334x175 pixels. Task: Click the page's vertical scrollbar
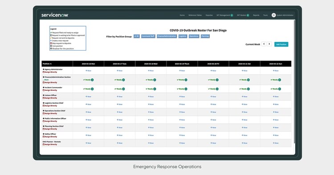click(294, 82)
